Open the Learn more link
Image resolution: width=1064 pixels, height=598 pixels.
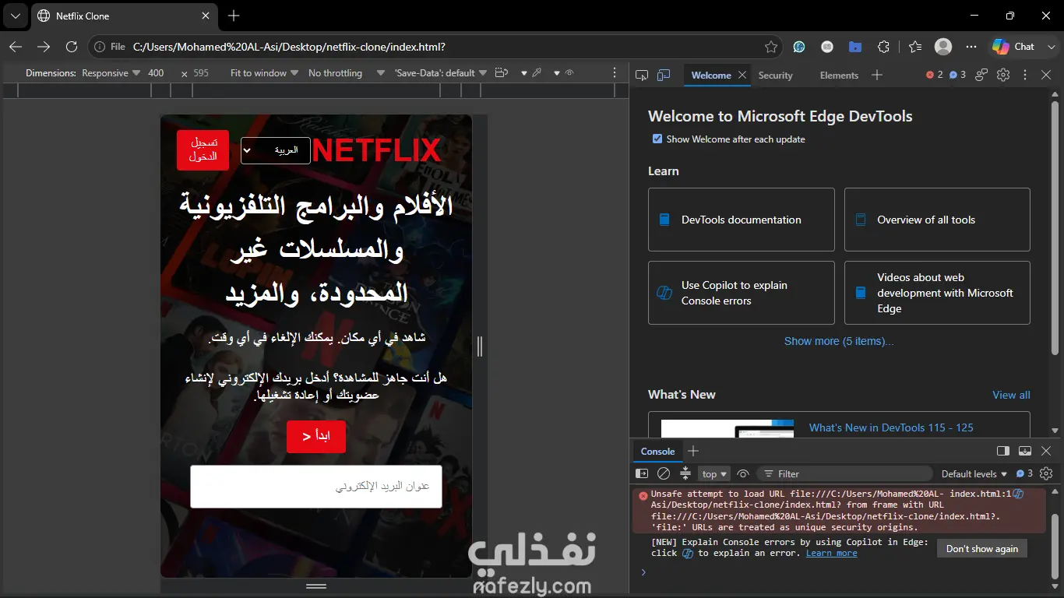tap(831, 553)
